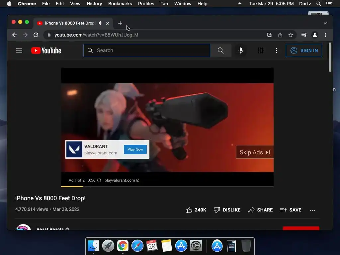
Task: Go back with browser back arrow
Action: [15, 35]
